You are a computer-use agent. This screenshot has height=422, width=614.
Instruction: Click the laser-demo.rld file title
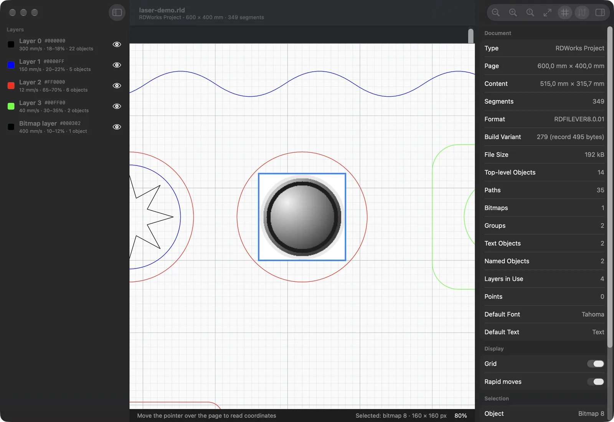[162, 10]
